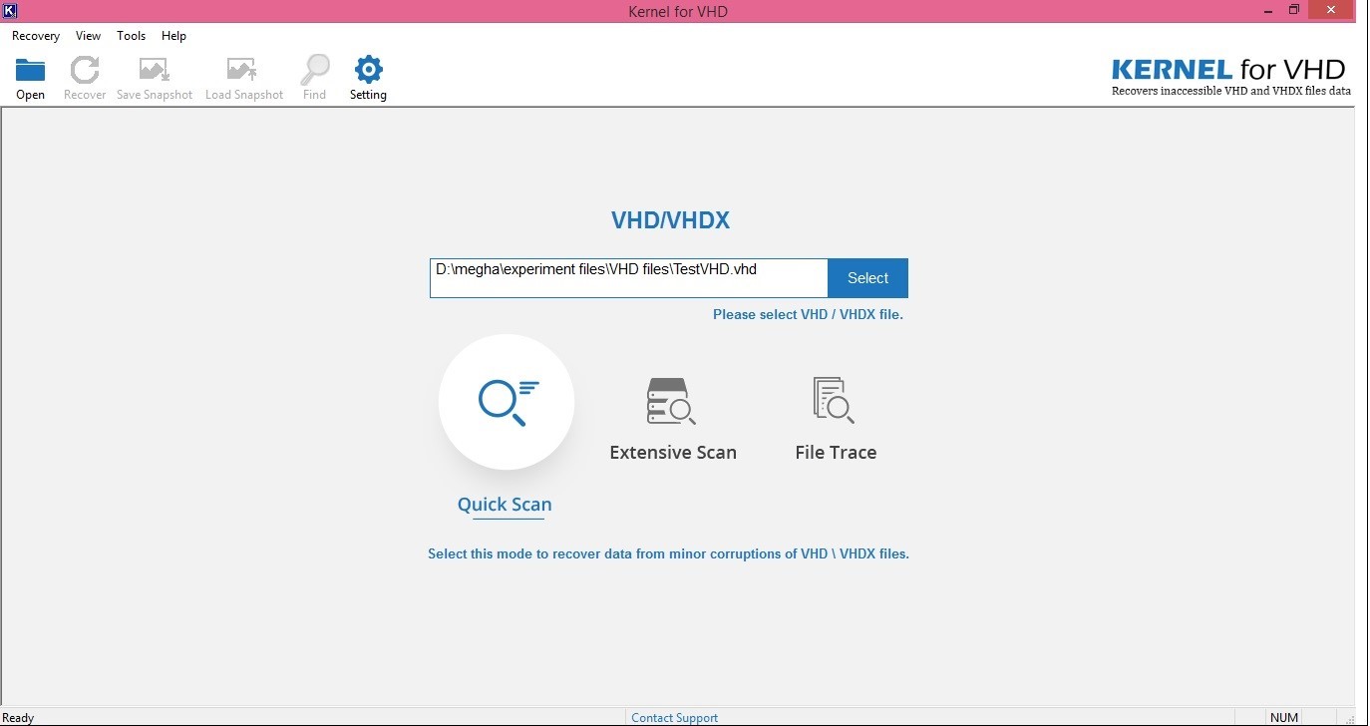The height and width of the screenshot is (726, 1370).
Task: Click the NUM indicator in the status bar
Action: (1284, 717)
